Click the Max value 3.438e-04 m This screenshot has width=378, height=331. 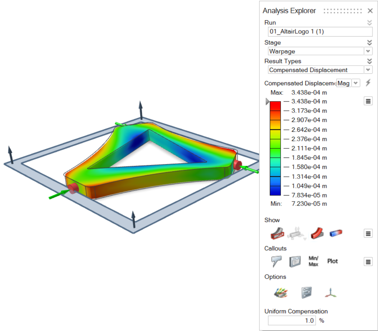[309, 93]
